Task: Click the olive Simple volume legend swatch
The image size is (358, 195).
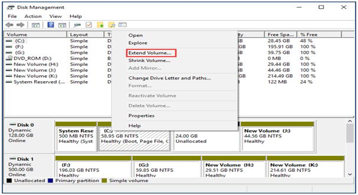Action: click(104, 181)
